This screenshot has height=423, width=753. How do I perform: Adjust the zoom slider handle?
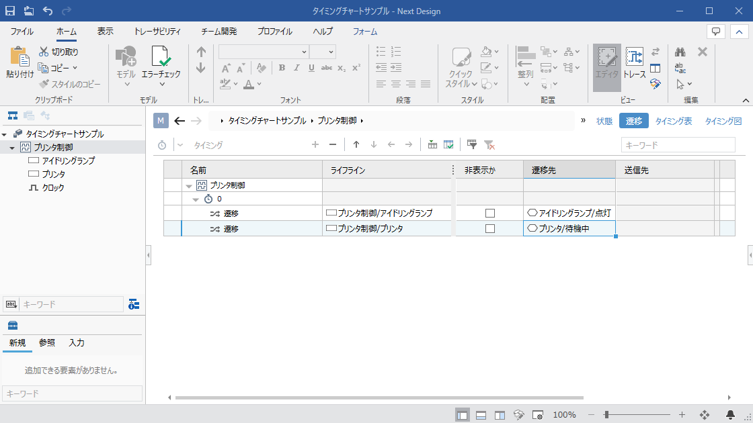[606, 415]
